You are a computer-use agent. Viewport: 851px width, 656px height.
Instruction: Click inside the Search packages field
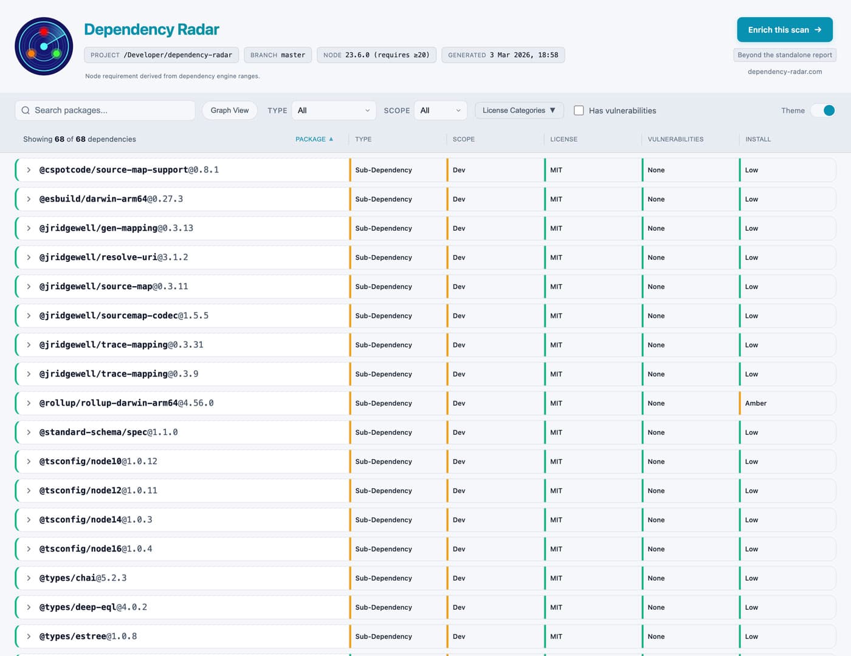tap(103, 110)
